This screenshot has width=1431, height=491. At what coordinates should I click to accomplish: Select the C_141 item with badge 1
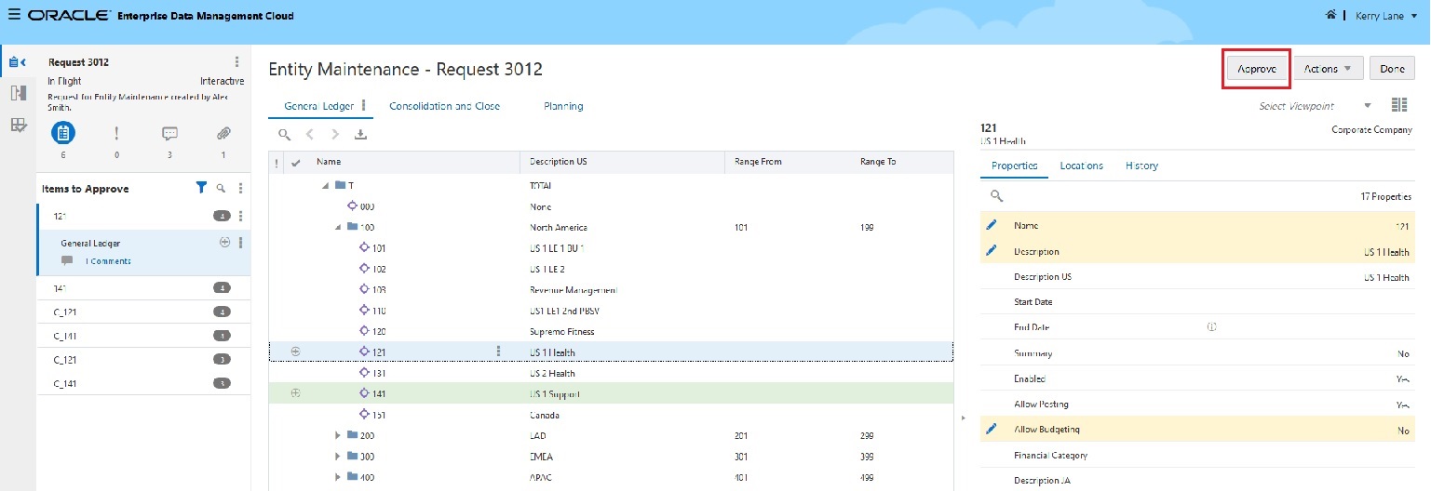click(x=143, y=336)
